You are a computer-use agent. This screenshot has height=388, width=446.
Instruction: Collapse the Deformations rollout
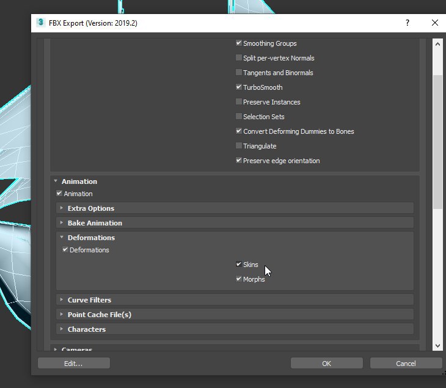(x=62, y=237)
